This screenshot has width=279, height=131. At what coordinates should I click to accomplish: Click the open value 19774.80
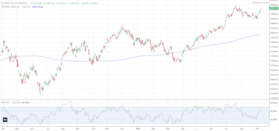[37, 3]
